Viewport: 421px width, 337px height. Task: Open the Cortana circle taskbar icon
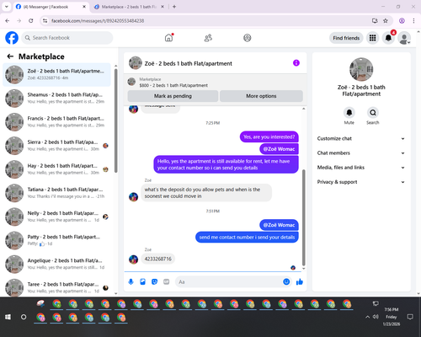point(24,317)
